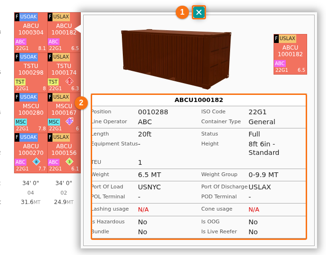Click the 6.1 hazard diamond on TSTU 1000174
Image resolution: width=326 pixels, height=255 pixels.
pos(69,81)
